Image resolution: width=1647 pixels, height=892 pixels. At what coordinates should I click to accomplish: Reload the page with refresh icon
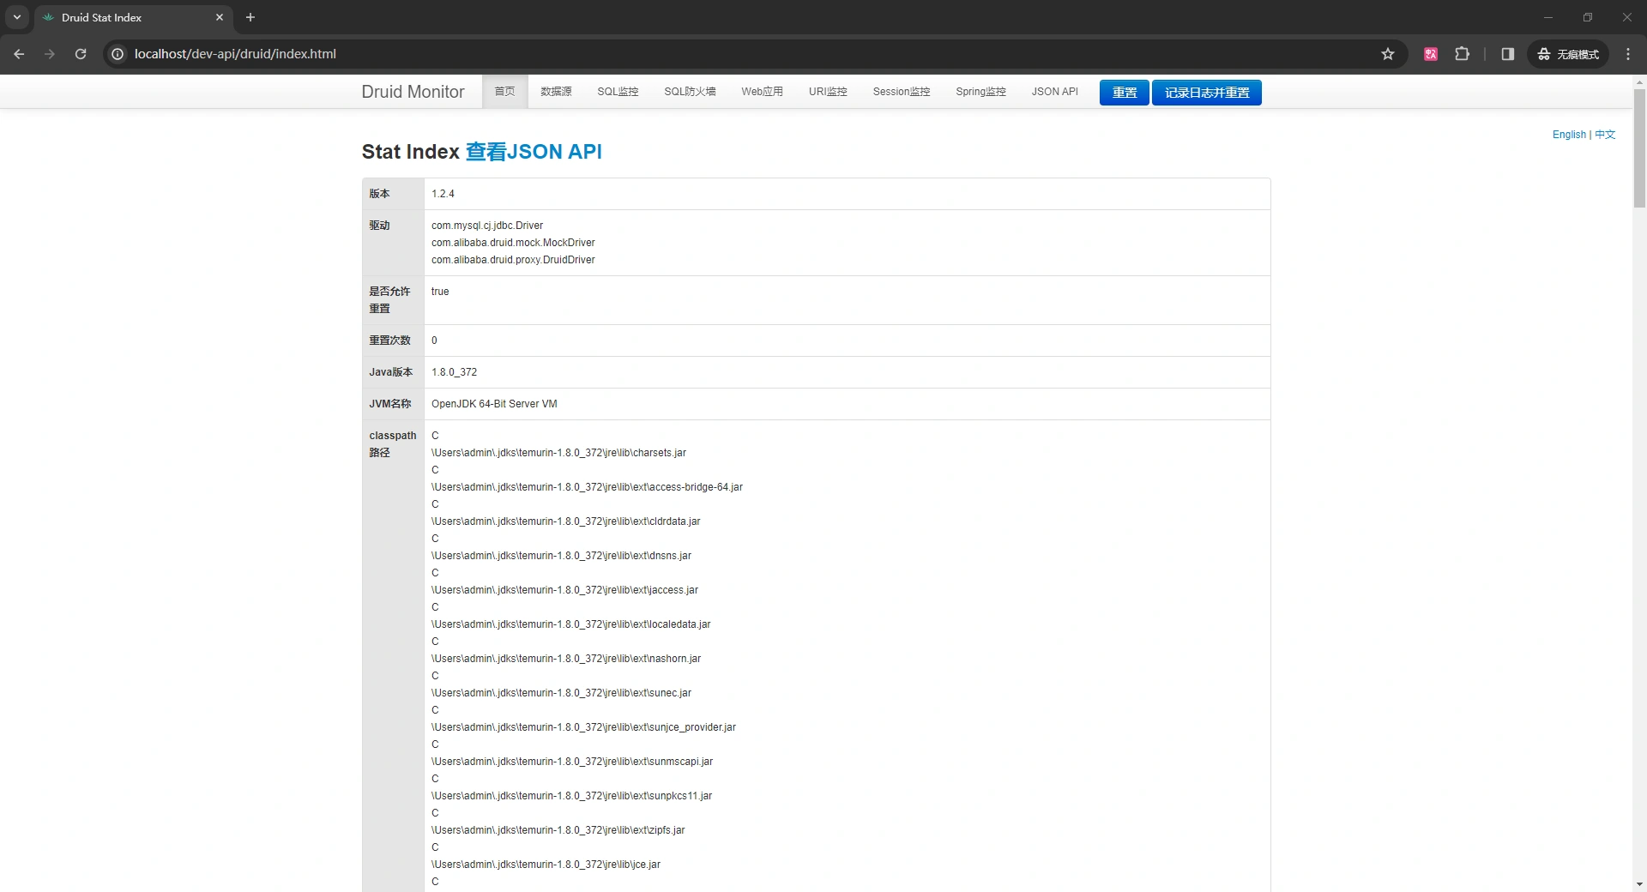click(81, 54)
